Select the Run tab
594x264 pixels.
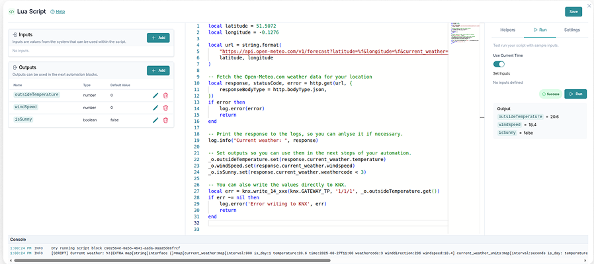click(540, 30)
